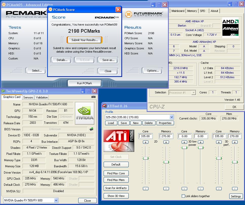Click Find Max Mem in ATITool
Screen dimensions: 245x205
116,180
